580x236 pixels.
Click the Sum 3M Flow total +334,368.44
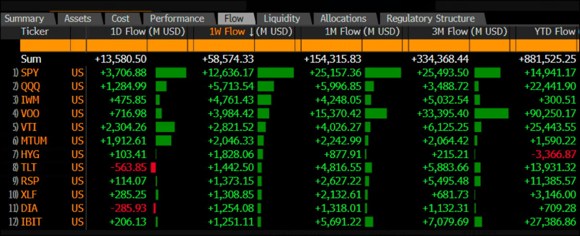click(x=440, y=59)
